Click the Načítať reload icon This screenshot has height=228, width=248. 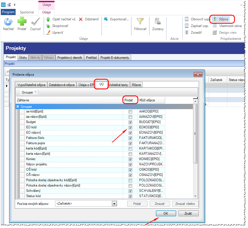coord(8,22)
